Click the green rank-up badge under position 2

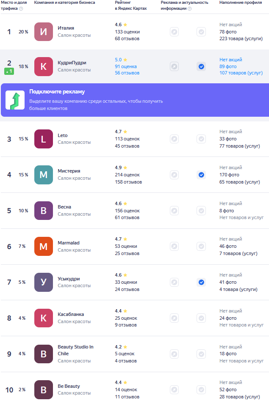tap(9, 71)
